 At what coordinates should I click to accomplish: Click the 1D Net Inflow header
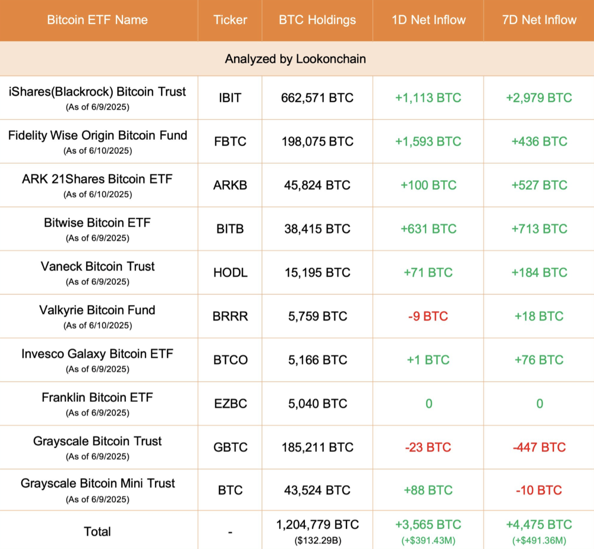coord(428,20)
